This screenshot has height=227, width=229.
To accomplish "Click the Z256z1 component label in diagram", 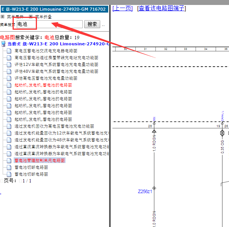I will [x=145, y=192].
